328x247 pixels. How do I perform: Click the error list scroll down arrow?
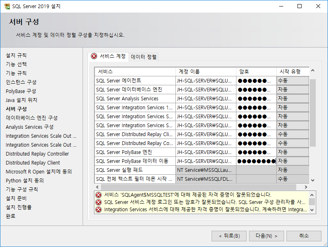pos(312,210)
